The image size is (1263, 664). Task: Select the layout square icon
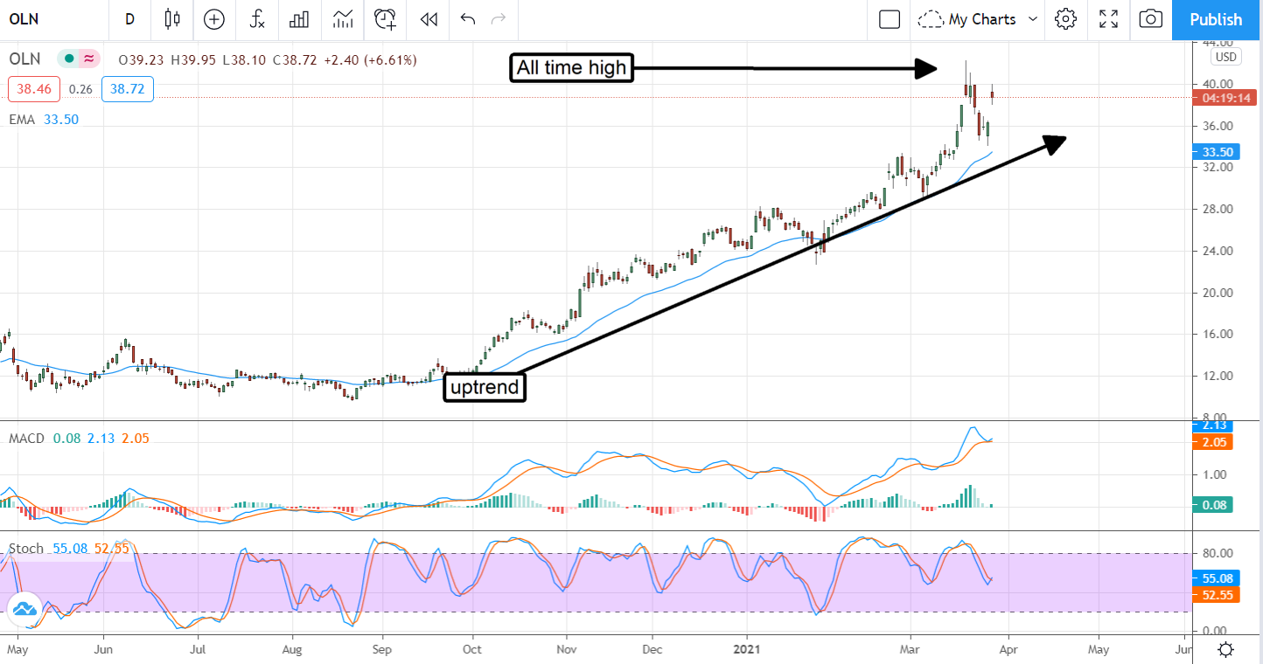(890, 18)
